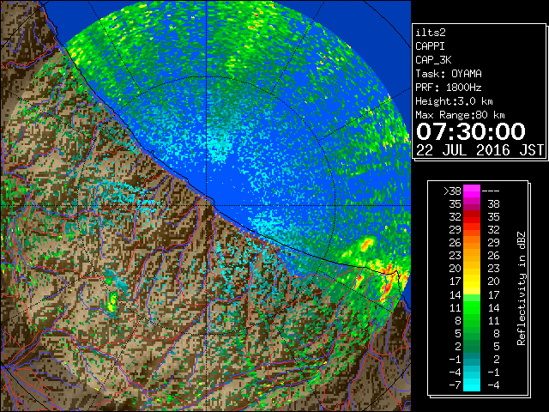
Task: Click the 'CAP_3K' label
Action: click(x=433, y=60)
